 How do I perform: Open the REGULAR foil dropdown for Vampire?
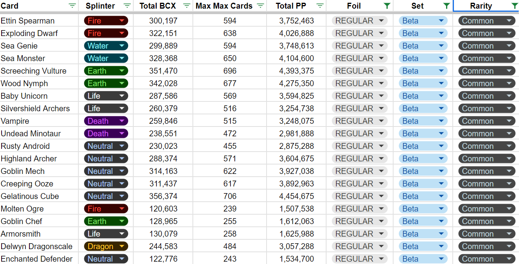pyautogui.click(x=359, y=121)
